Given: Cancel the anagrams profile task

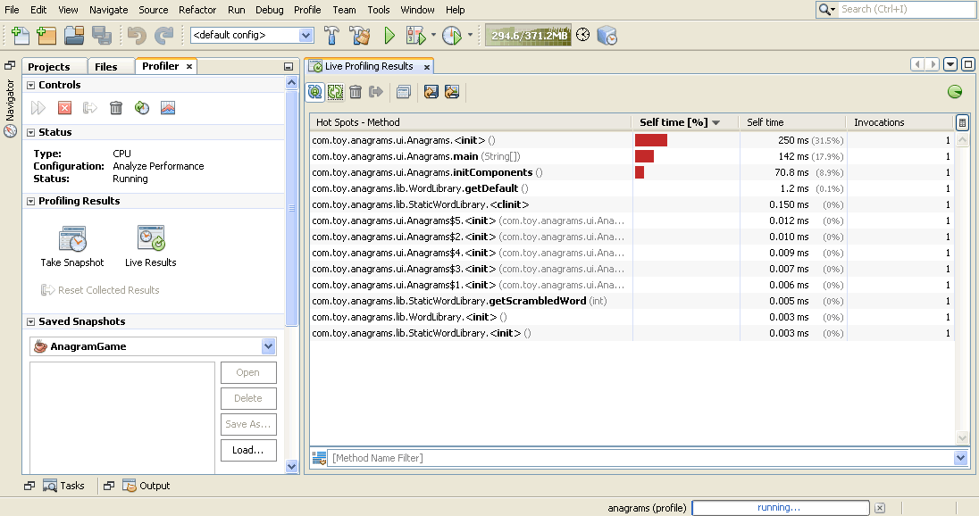Looking at the screenshot, I should click(x=880, y=508).
